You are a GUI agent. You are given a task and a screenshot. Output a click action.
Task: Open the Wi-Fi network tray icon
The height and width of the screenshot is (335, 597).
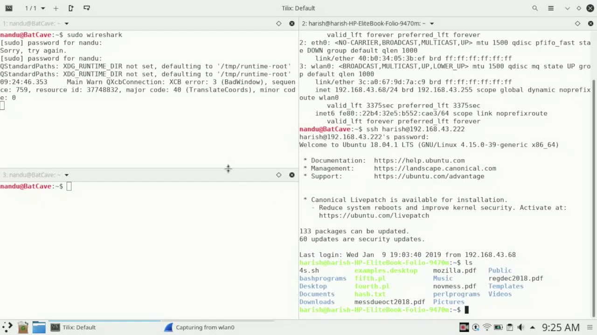(487, 327)
